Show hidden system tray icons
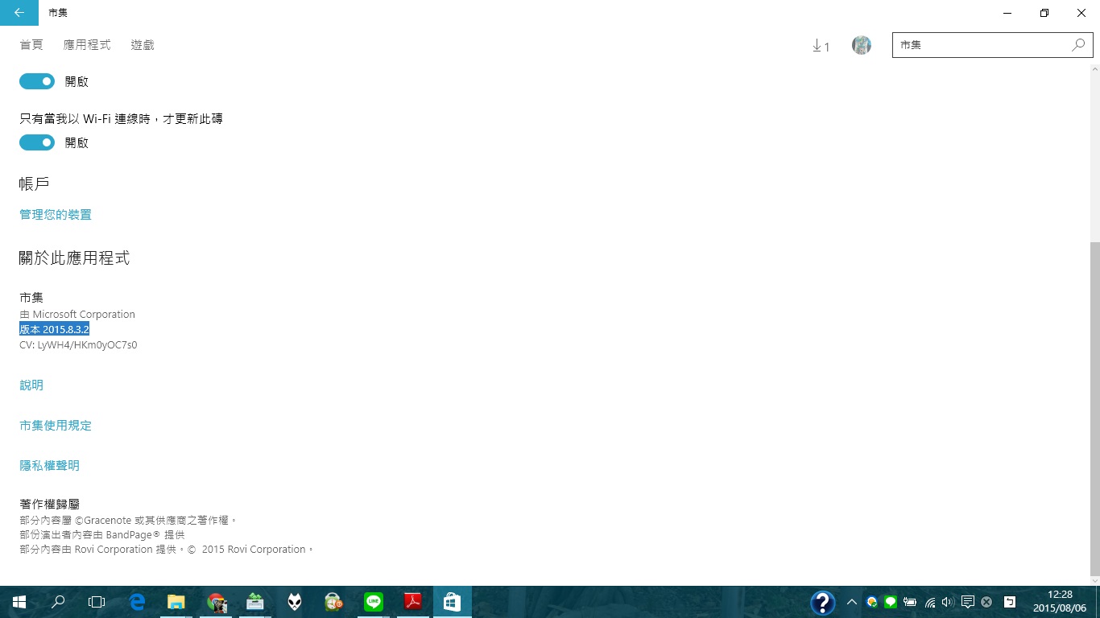Image resolution: width=1100 pixels, height=618 pixels. 852,602
